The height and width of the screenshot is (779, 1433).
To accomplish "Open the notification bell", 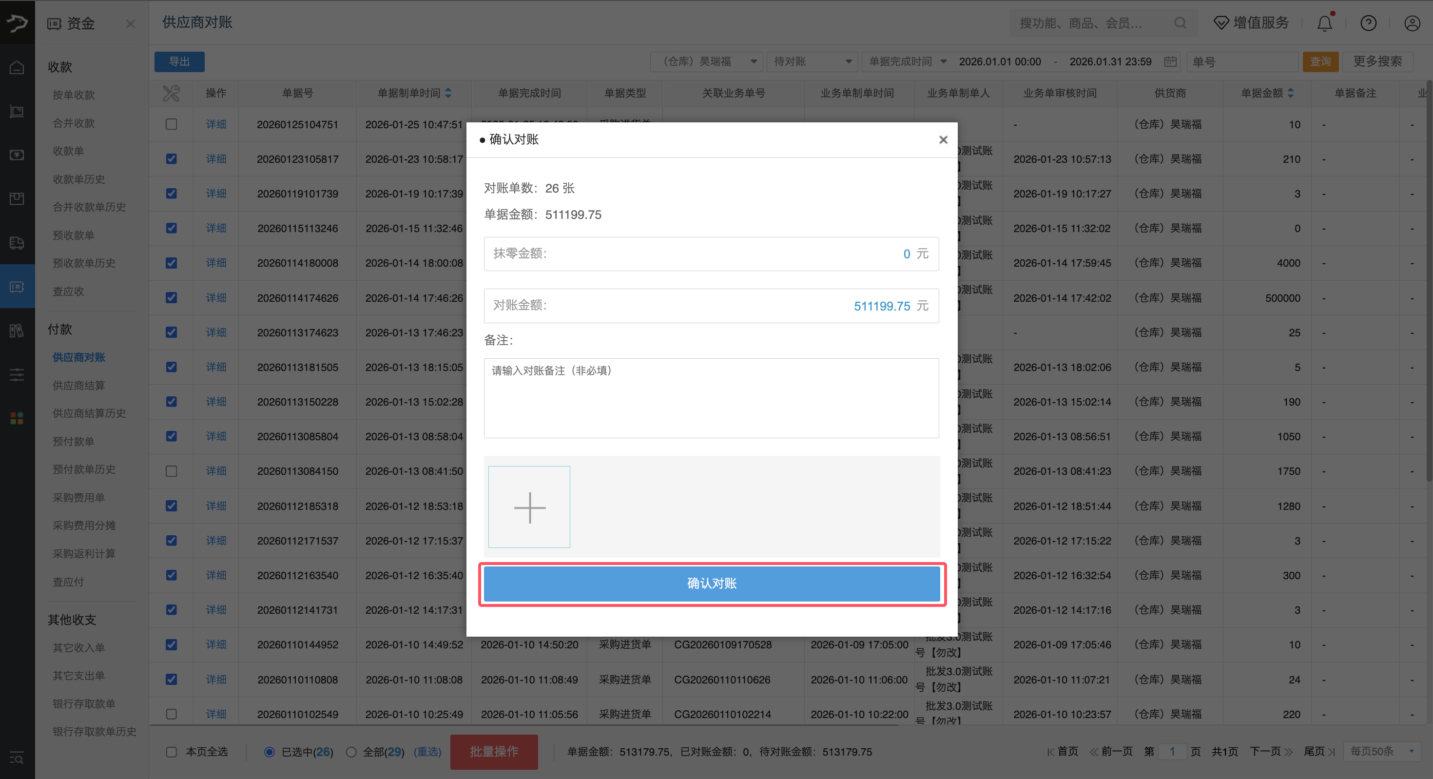I will coord(1324,23).
